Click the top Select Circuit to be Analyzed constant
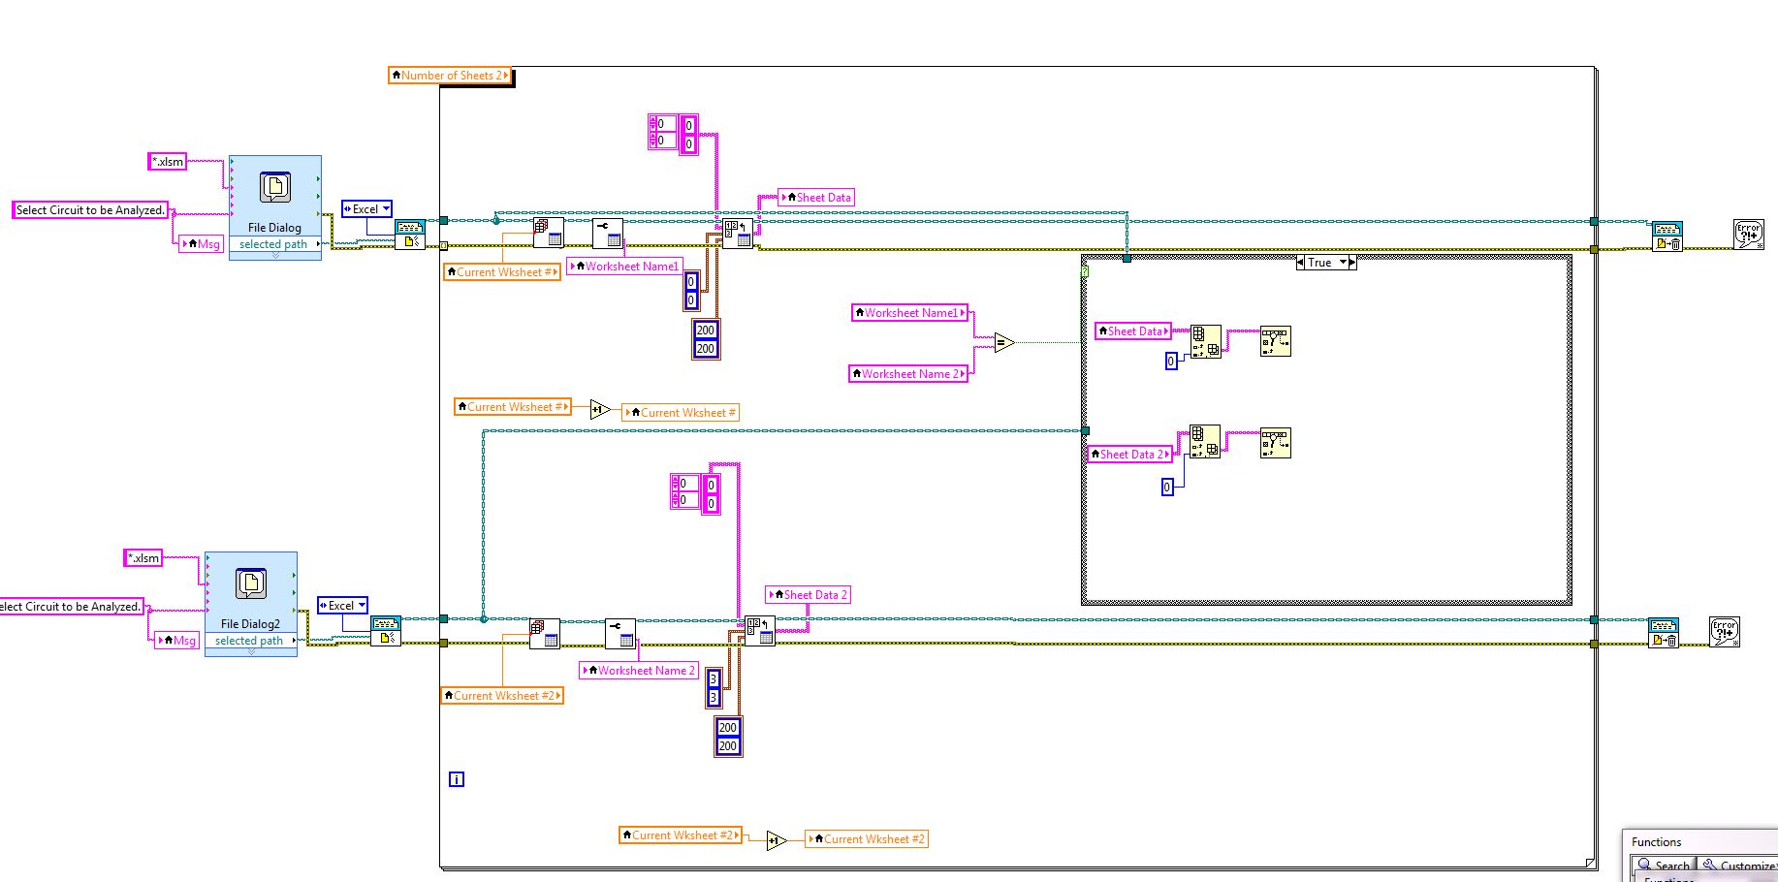This screenshot has width=1778, height=882. 91,210
